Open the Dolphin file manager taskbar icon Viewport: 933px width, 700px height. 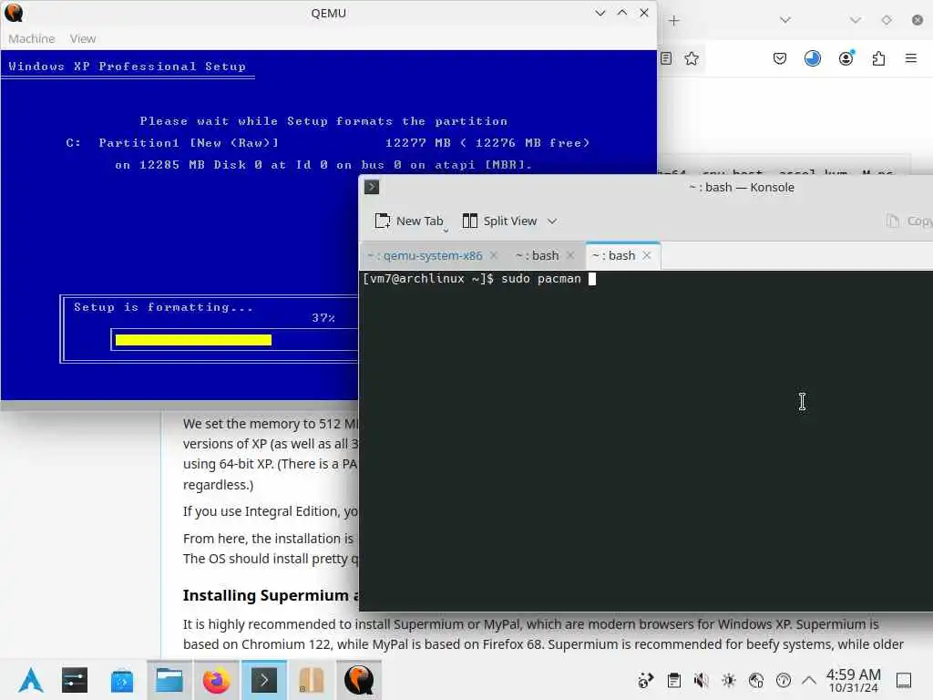pyautogui.click(x=169, y=680)
